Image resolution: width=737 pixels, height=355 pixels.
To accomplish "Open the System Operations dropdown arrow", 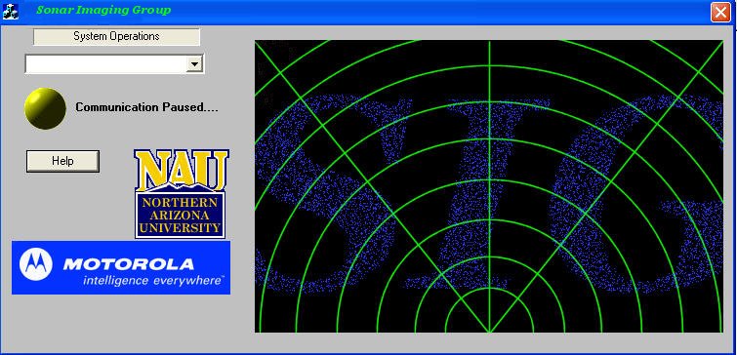I will click(194, 63).
